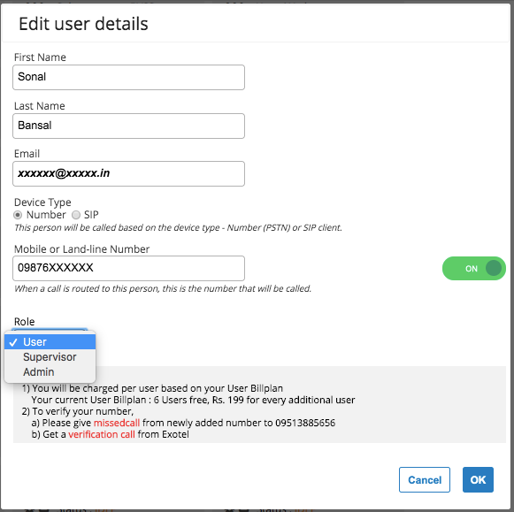The width and height of the screenshot is (514, 512).
Task: Click the Role label
Action: (x=24, y=322)
